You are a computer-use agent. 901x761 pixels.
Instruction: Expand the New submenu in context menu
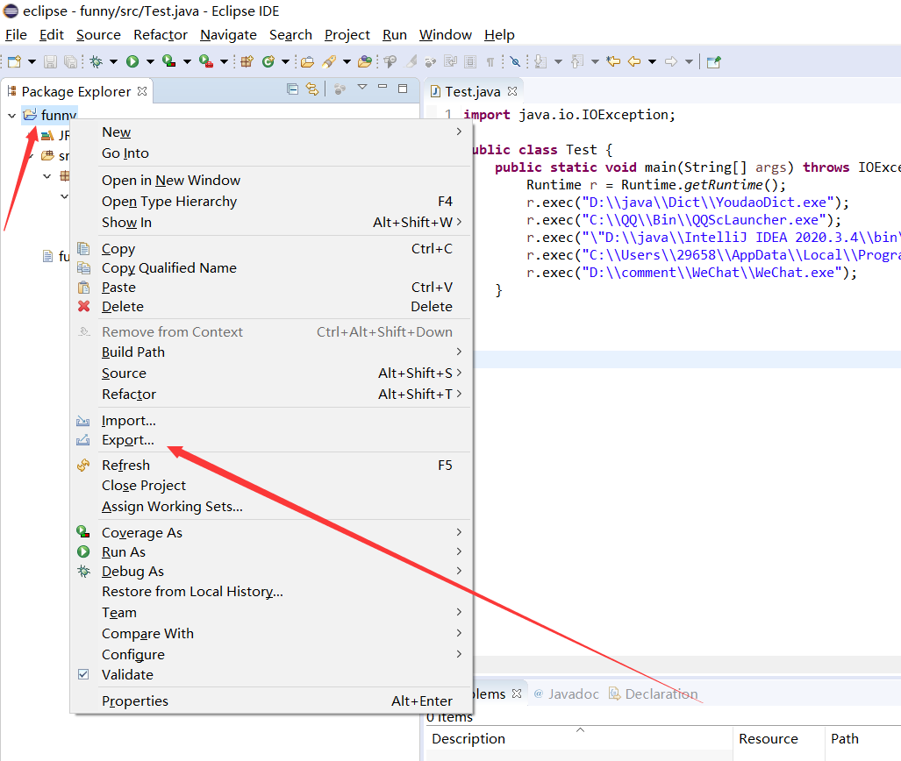[270, 132]
